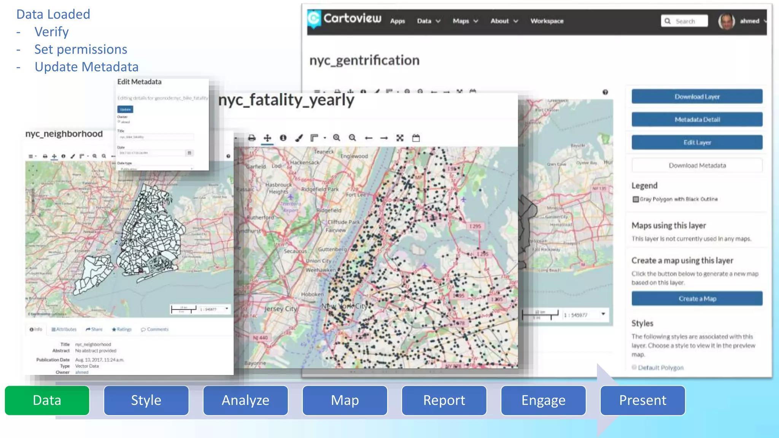Open the scale dropdown on nyc_gentrification map
Screen dimensions: 779x438
[x=603, y=314]
